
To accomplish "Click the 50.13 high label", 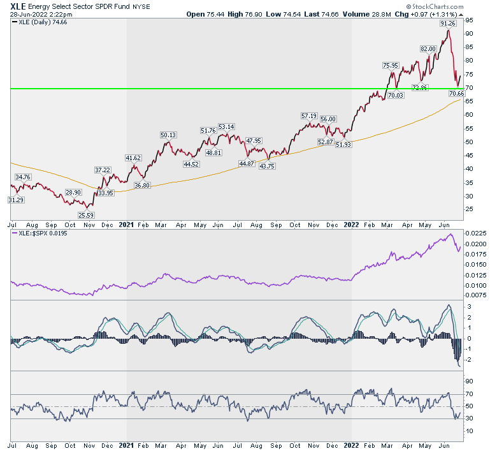I will tap(168, 135).
